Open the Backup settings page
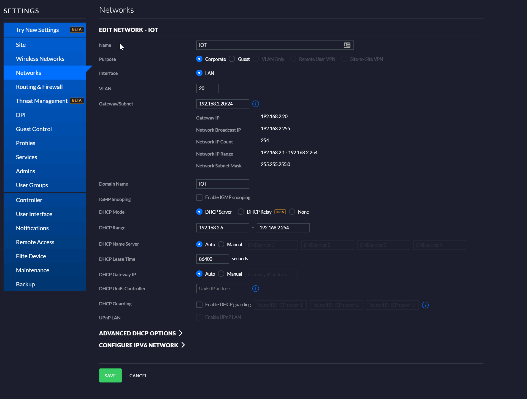Screen dimensions: 527x399 [x=25, y=284]
